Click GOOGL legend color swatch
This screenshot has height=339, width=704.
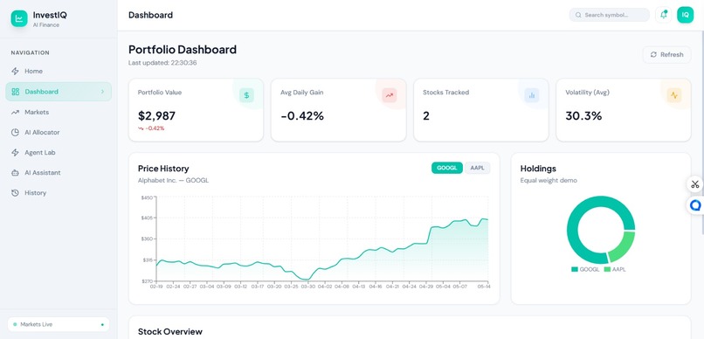[574, 269]
